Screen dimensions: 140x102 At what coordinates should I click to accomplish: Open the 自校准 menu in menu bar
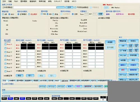[67, 1]
